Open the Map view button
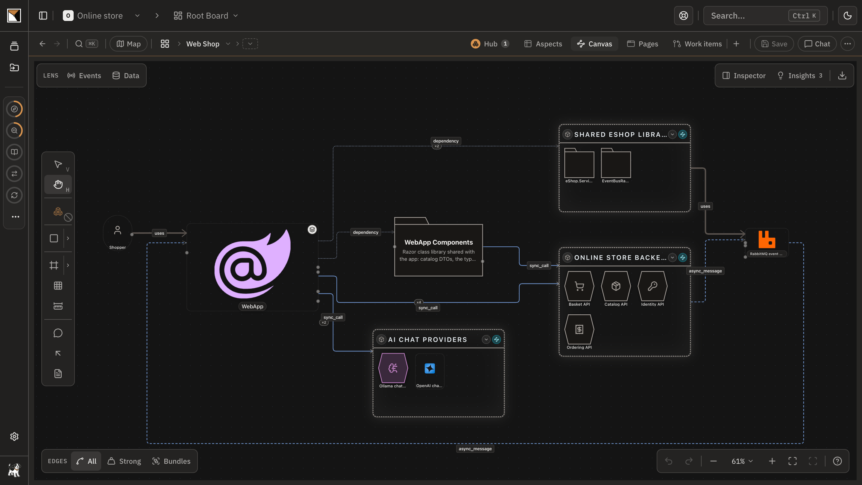 (128, 44)
